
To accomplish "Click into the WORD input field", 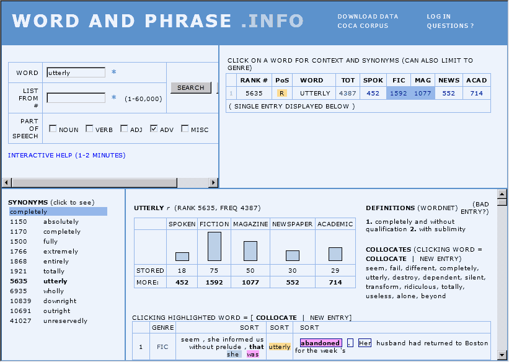I will (76, 73).
